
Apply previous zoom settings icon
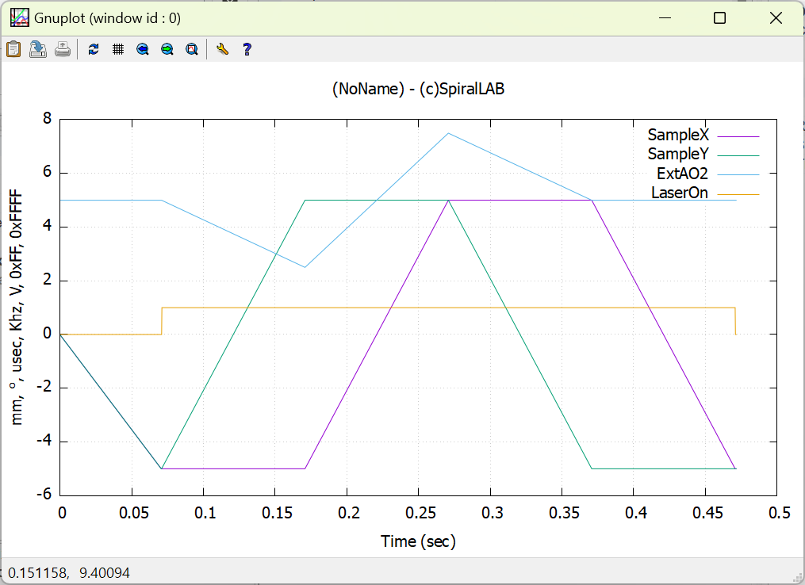[143, 49]
